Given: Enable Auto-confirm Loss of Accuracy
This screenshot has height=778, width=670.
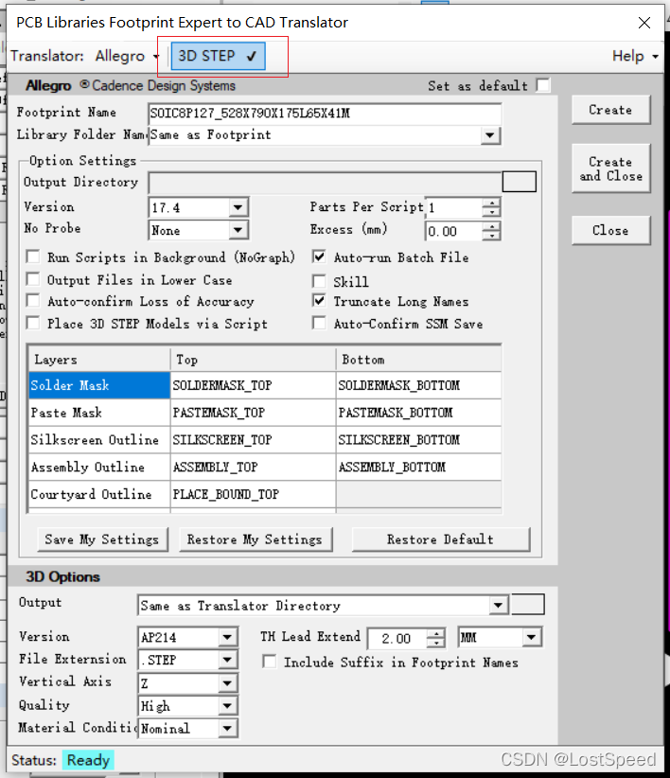Looking at the screenshot, I should (x=33, y=301).
